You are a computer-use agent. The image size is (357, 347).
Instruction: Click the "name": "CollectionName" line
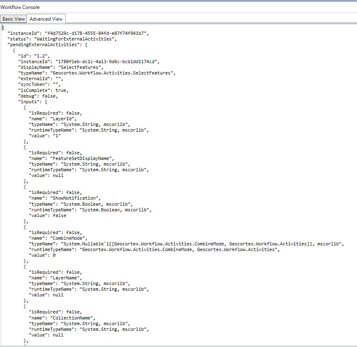pyautogui.click(x=62, y=318)
